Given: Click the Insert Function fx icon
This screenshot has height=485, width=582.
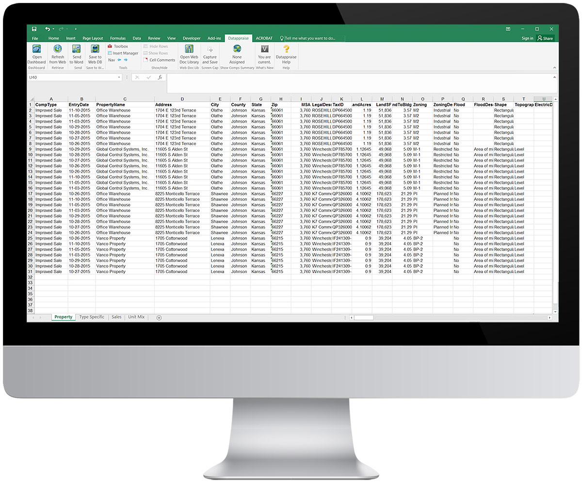Looking at the screenshot, I should coord(160,77).
